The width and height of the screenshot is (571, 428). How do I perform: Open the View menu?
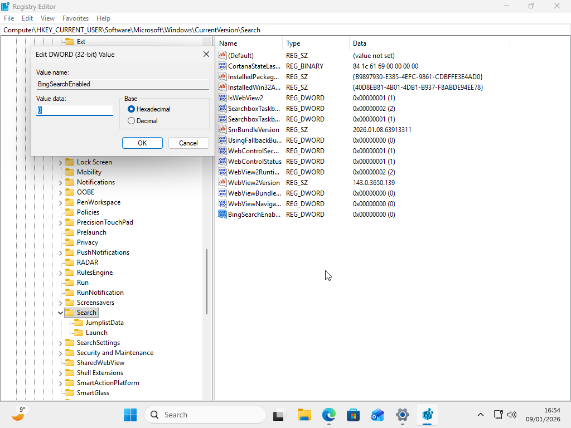click(x=47, y=18)
